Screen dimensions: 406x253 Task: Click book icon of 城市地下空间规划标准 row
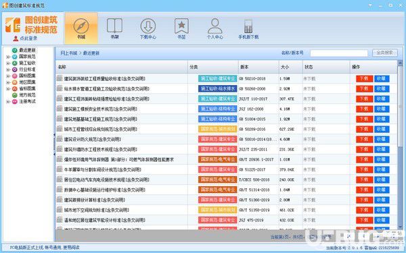coord(60,210)
